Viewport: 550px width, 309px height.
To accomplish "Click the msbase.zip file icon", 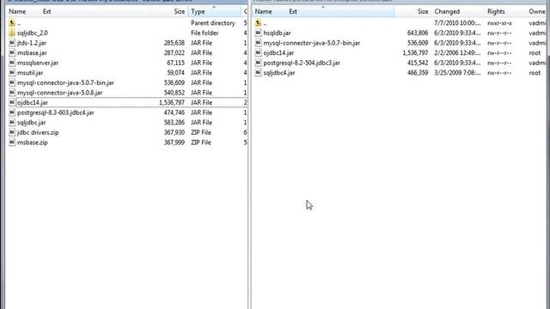I will [x=12, y=142].
